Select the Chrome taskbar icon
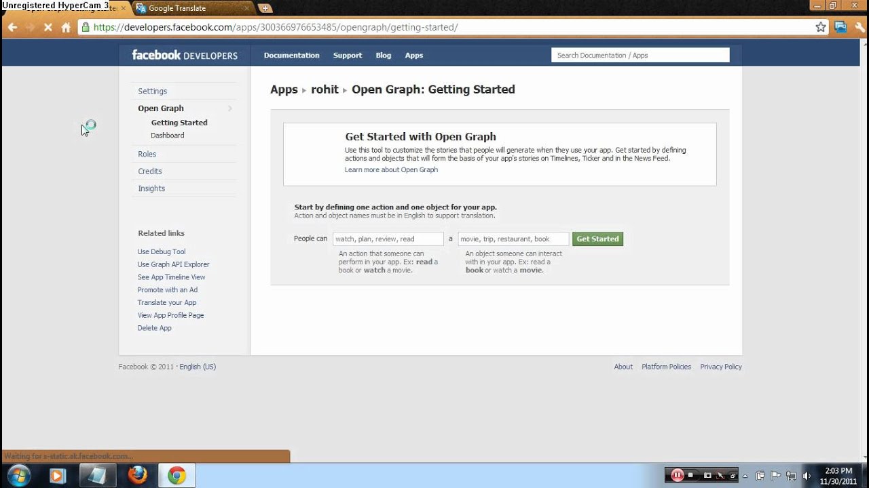The width and height of the screenshot is (869, 488). pos(177,476)
